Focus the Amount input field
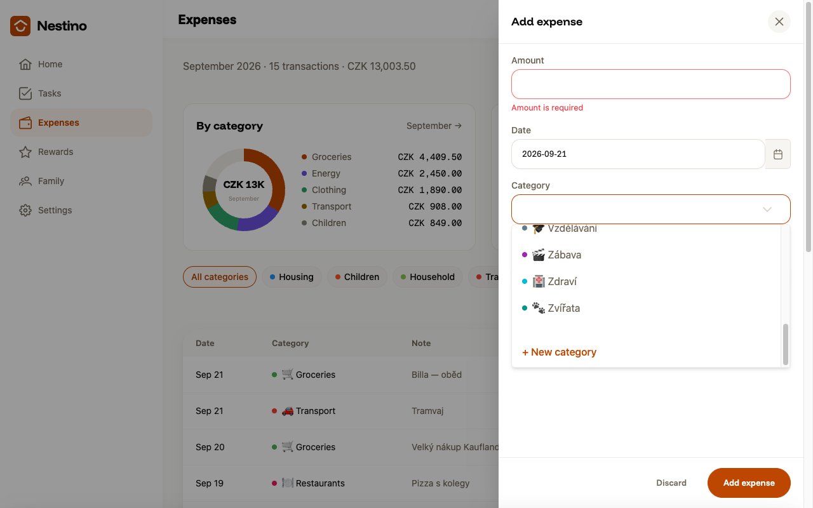 click(651, 84)
